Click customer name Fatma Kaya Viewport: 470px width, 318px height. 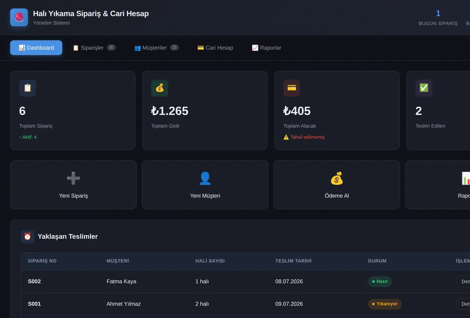click(x=121, y=282)
